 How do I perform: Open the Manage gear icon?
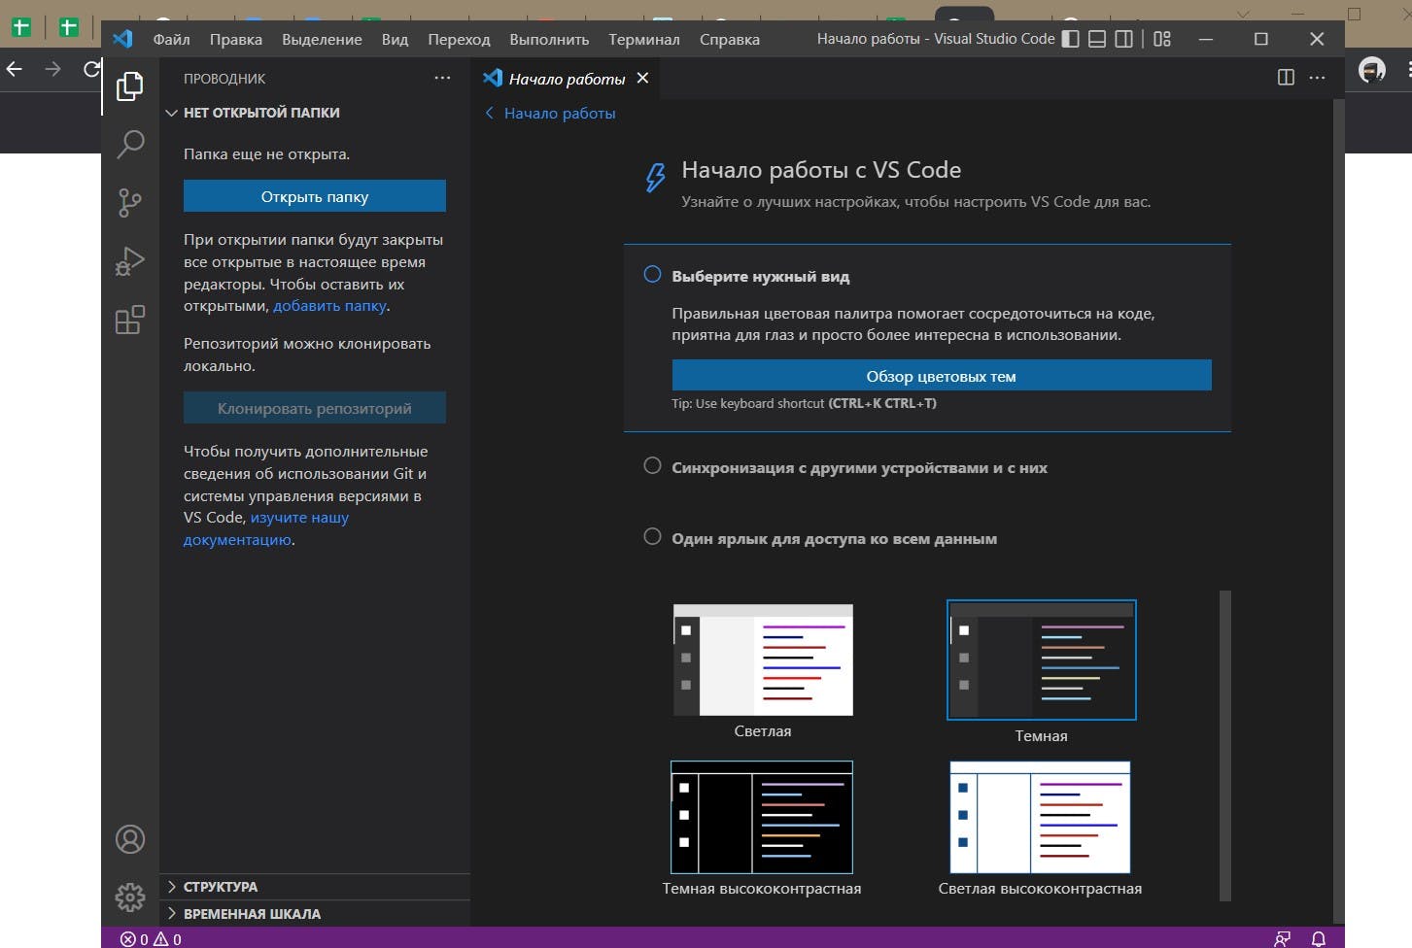[x=130, y=897]
